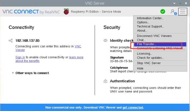Click the 192.168.137.95 IP address text
Viewport: 190px width, 111px height.
coord(27,41)
